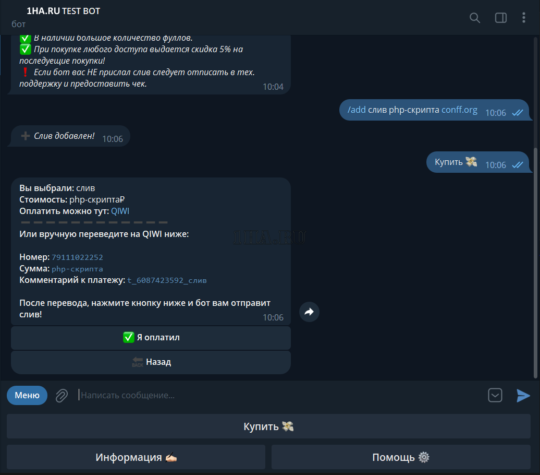Open chat search with the magnifier icon
This screenshot has width=540, height=475.
(x=474, y=18)
